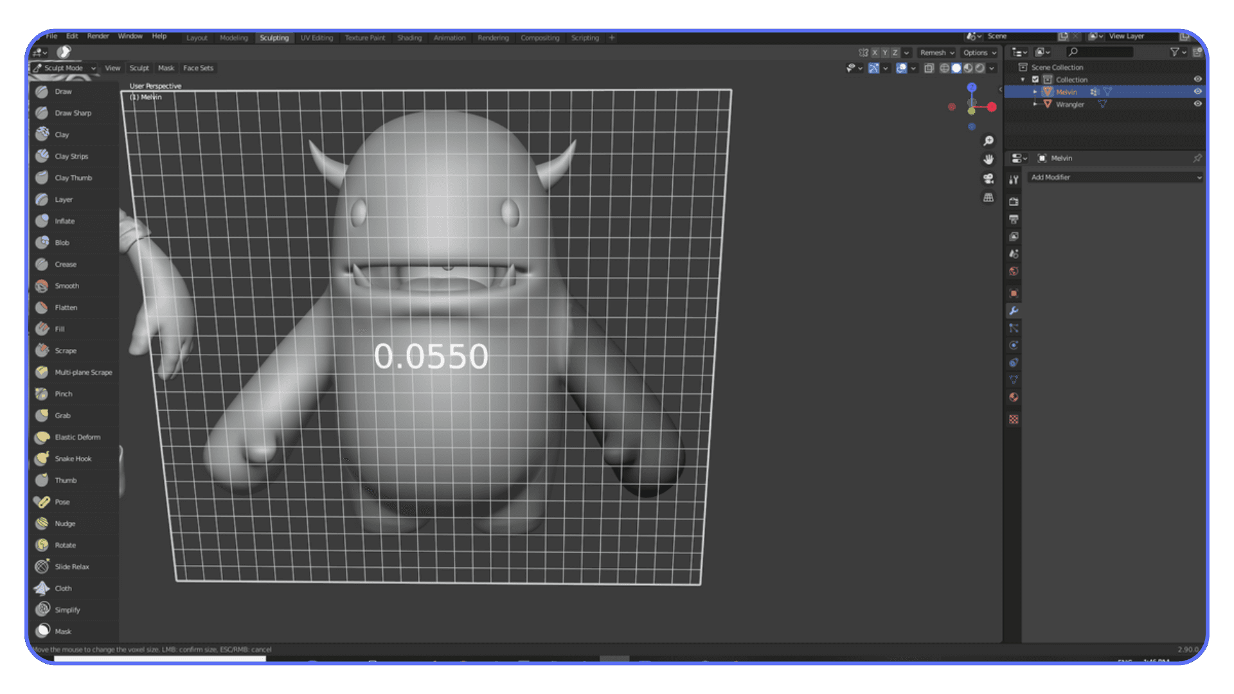This screenshot has width=1234, height=694.
Task: Select the Grab sculpt brush
Action: pos(62,415)
